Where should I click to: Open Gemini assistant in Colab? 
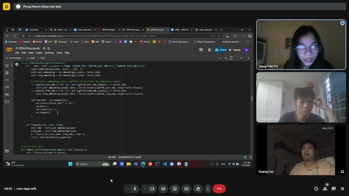pyautogui.click(x=235, y=50)
